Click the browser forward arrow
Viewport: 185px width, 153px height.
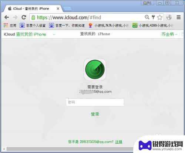click(15, 17)
